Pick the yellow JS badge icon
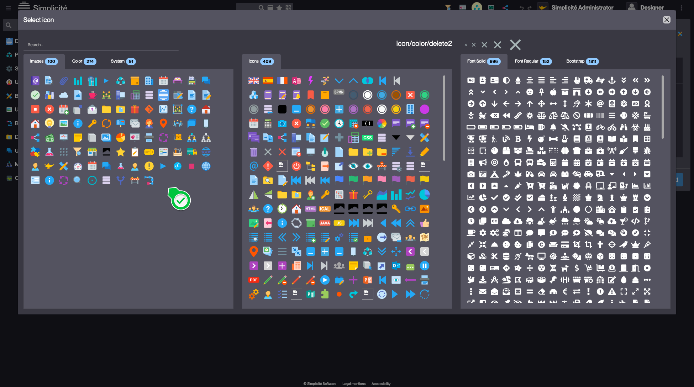This screenshot has width=694, height=387. point(339,223)
